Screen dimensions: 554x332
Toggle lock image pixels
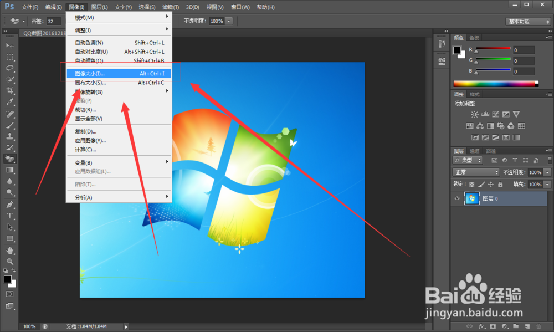tap(481, 184)
